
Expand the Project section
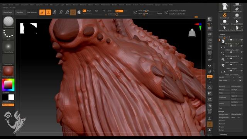(x=222, y=127)
